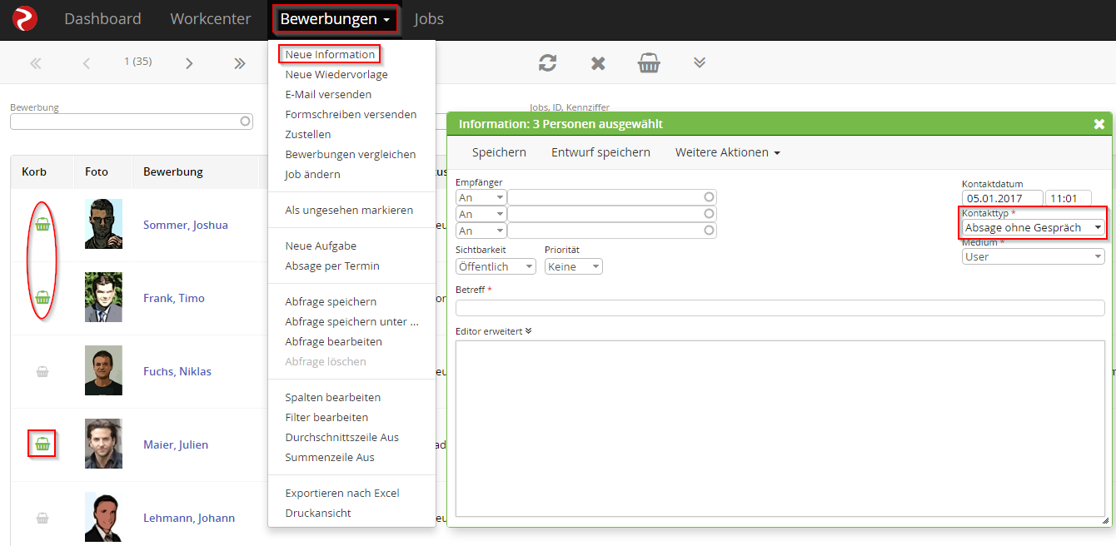Open the Bewerbungen dropdown menu

coord(336,18)
